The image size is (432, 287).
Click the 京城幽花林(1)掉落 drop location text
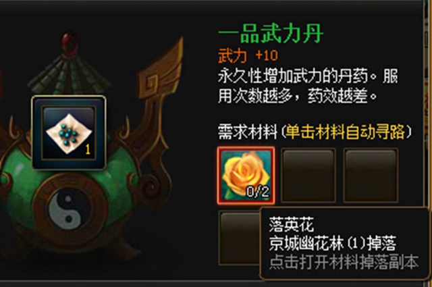333,243
